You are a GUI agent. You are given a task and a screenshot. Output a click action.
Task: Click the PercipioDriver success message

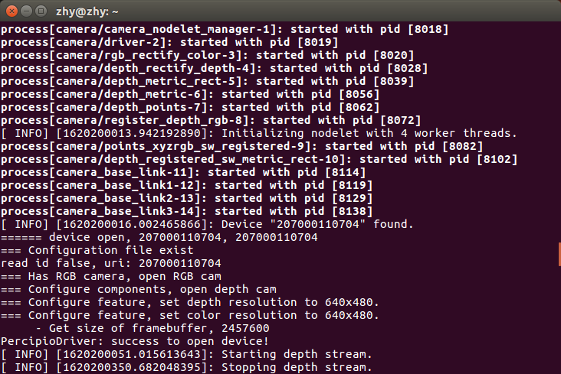point(135,341)
